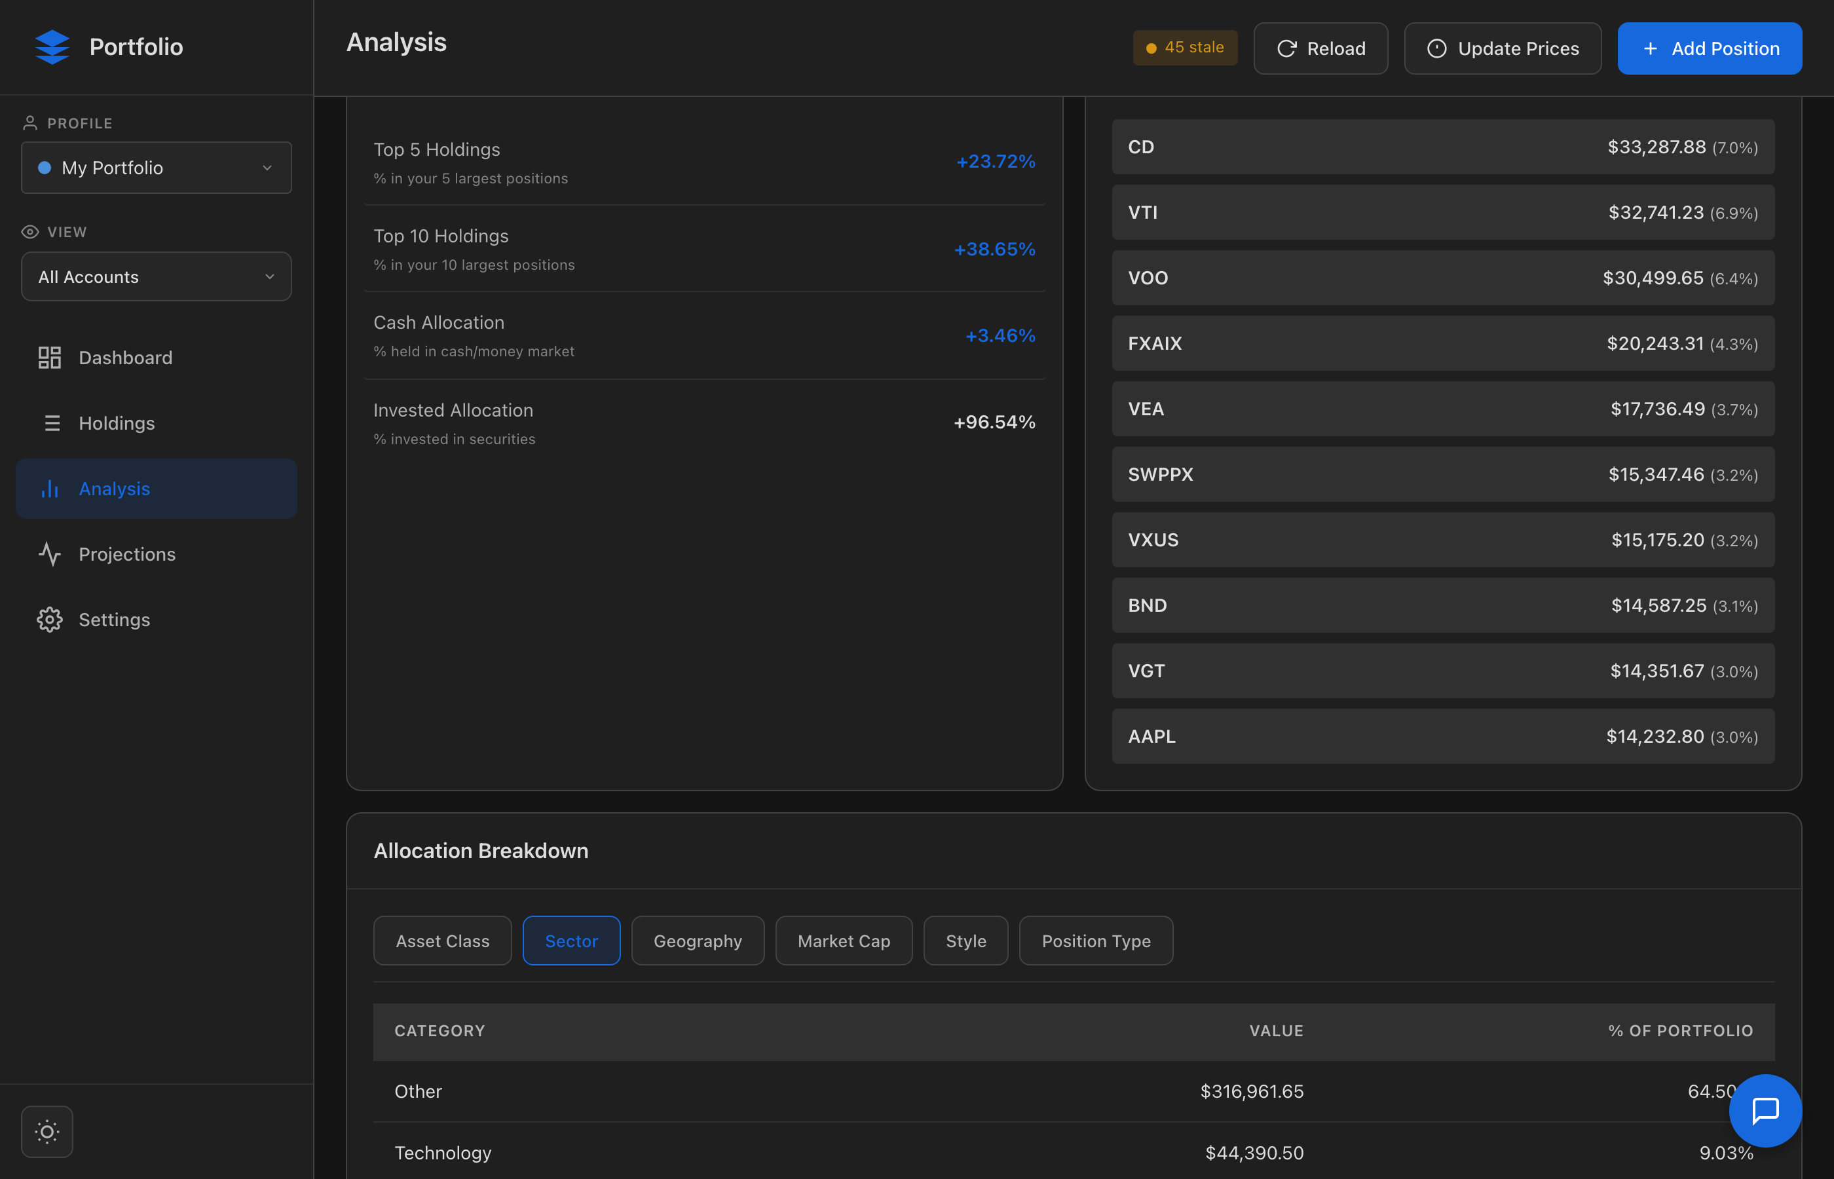Click the Analysis bar chart icon

(50, 489)
